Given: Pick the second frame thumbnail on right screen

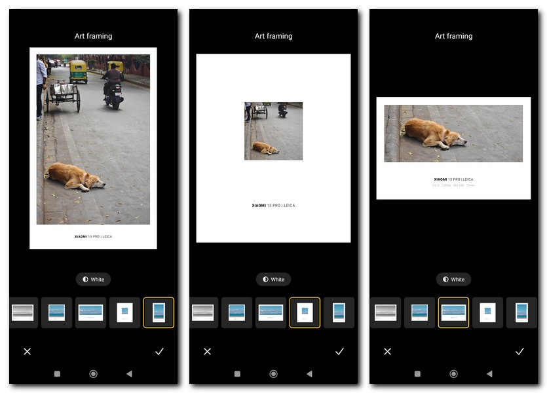Looking at the screenshot, I should [x=420, y=312].
